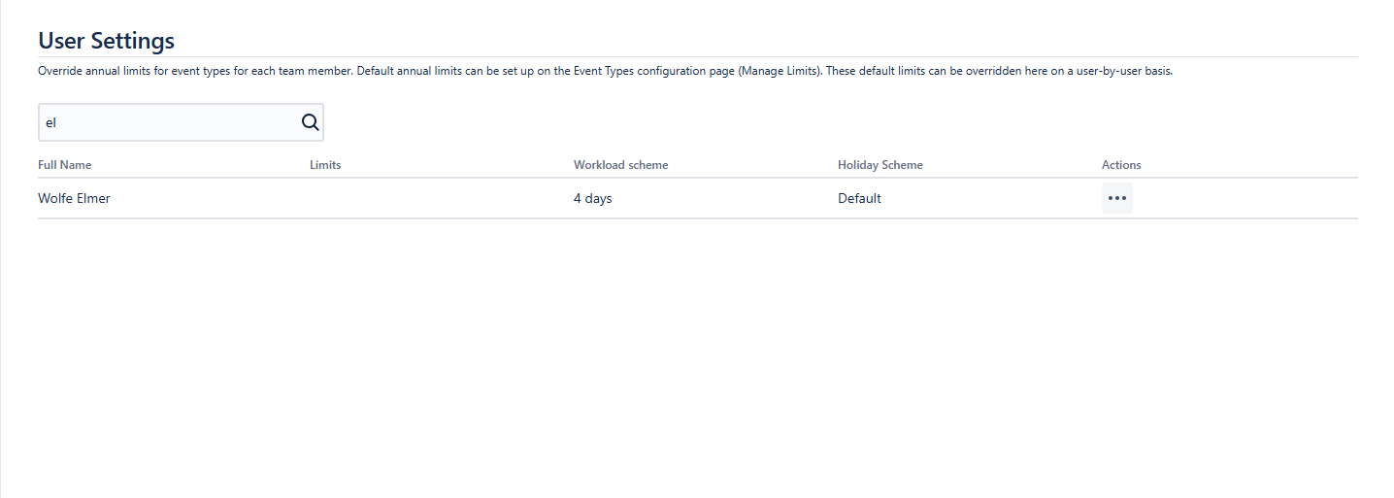
Task: Click the "(Manage Limits)" text in the description
Action: click(x=779, y=72)
